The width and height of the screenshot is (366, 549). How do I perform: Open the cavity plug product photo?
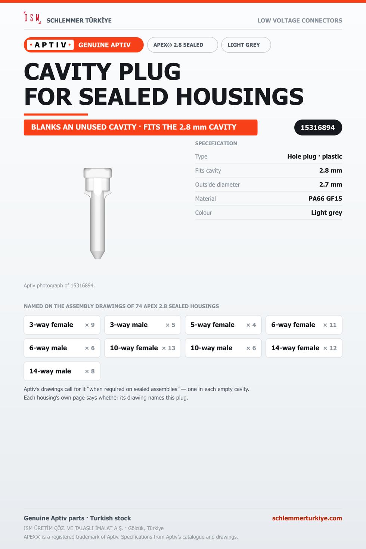click(x=97, y=213)
